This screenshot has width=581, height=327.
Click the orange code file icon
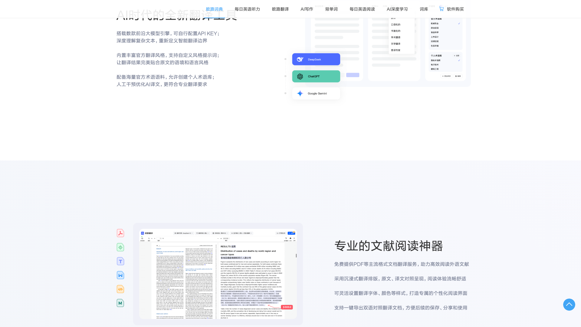(120, 289)
